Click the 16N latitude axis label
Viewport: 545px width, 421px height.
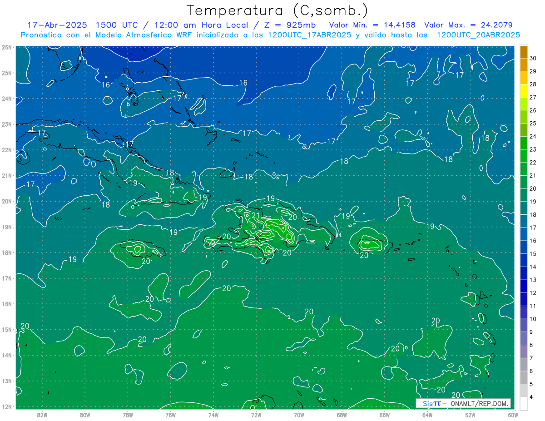7,304
